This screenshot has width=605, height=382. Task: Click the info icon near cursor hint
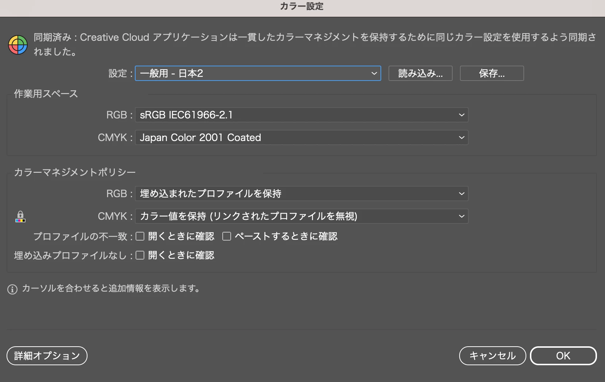[x=12, y=289]
